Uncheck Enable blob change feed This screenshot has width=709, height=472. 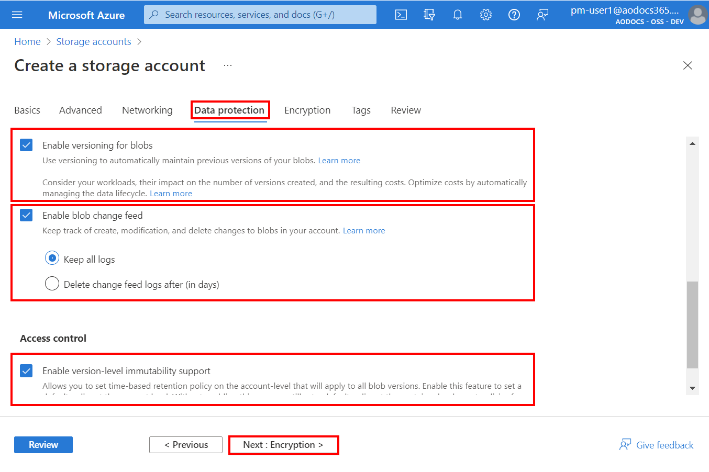point(26,215)
